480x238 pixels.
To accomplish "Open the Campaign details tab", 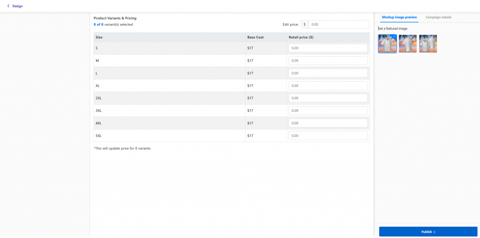I will coord(438,17).
